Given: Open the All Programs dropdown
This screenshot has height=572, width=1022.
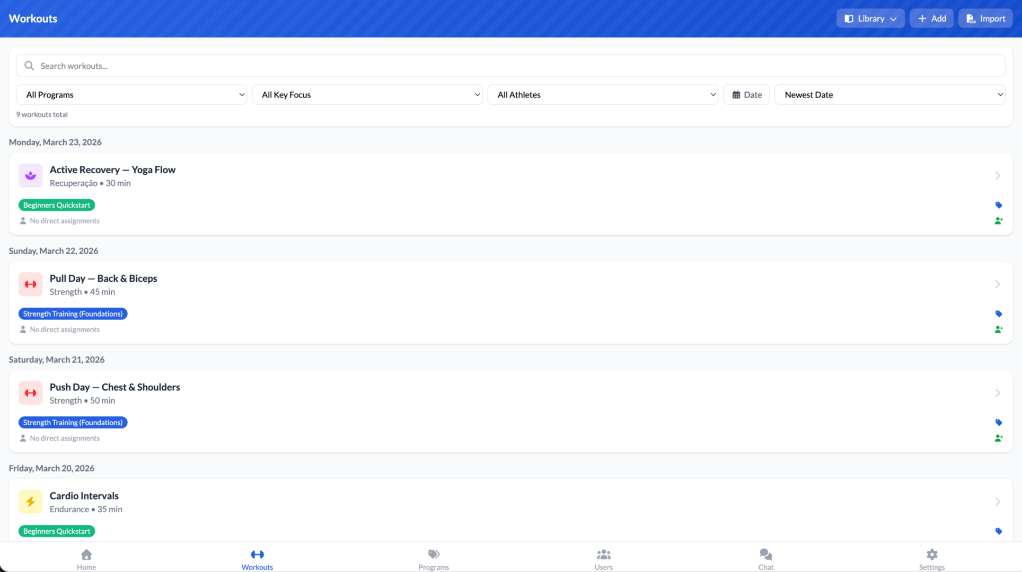Looking at the screenshot, I should 131,94.
